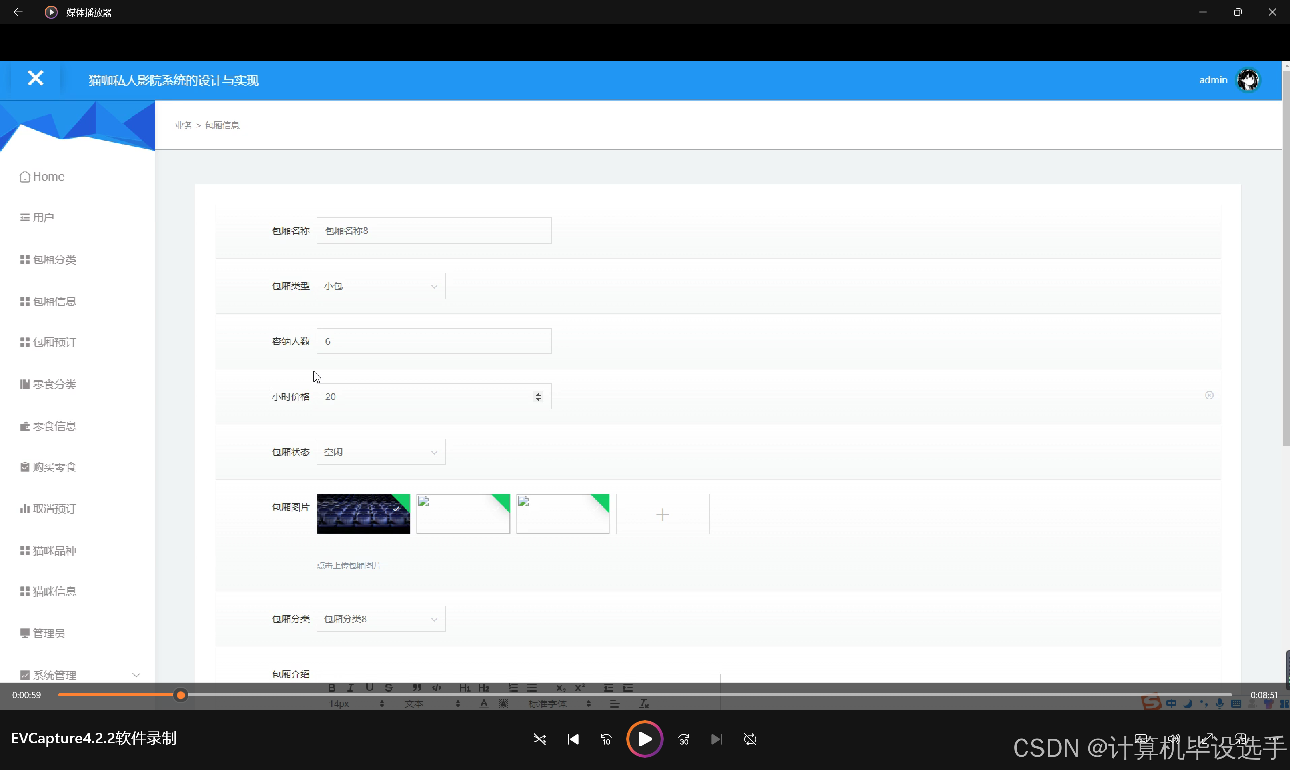Apply bold in the 包厢介绍 editor
The image size is (1290, 770).
pyautogui.click(x=332, y=688)
